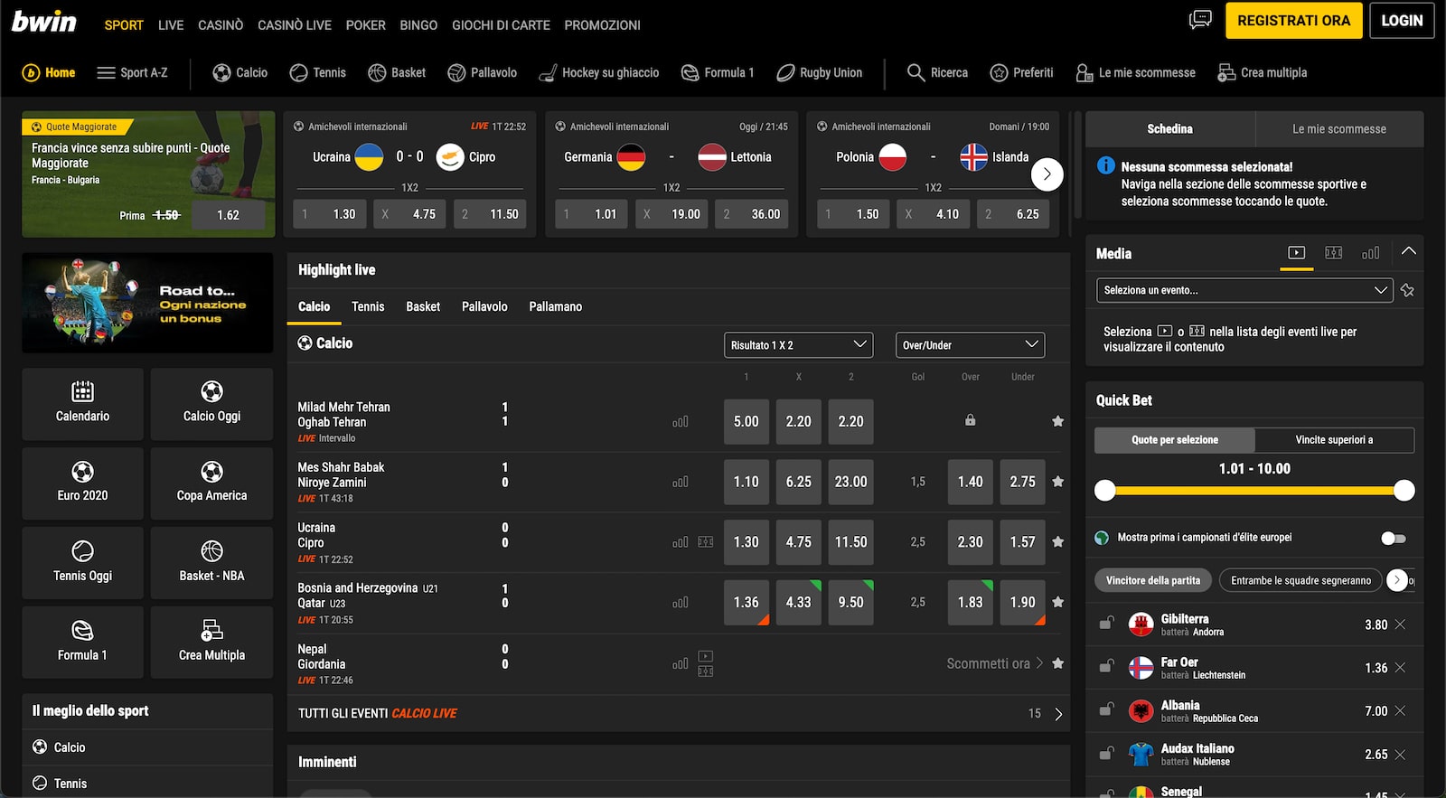This screenshot has height=798, width=1446.
Task: Open the Over/Under dropdown
Action: pyautogui.click(x=970, y=345)
